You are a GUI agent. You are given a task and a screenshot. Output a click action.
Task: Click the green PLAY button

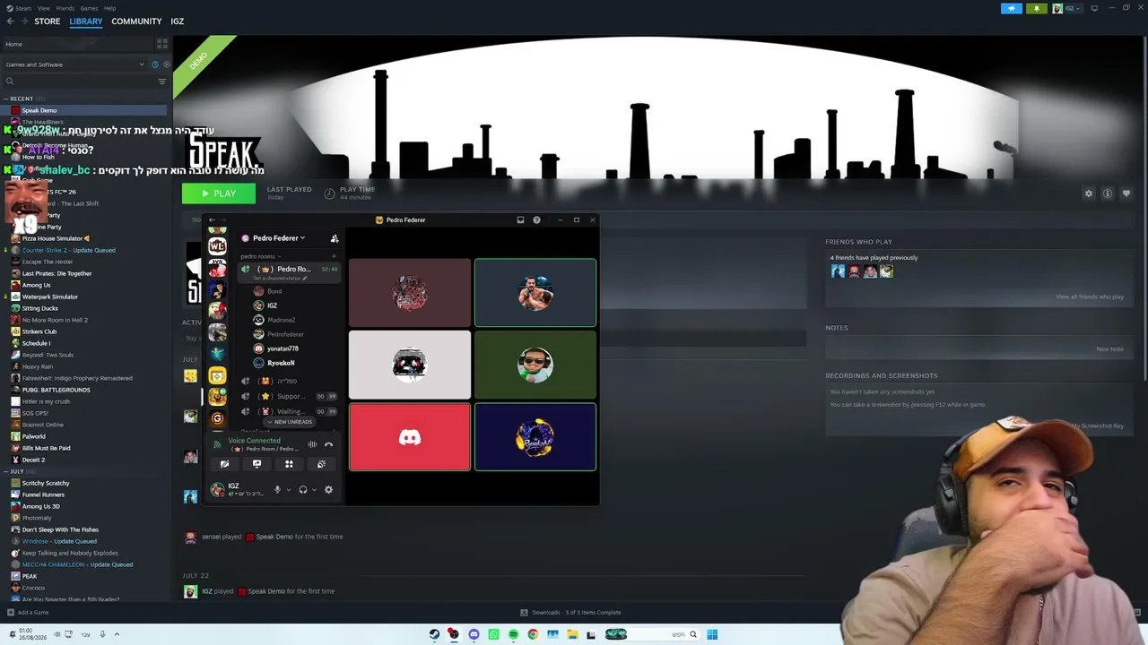(x=219, y=193)
